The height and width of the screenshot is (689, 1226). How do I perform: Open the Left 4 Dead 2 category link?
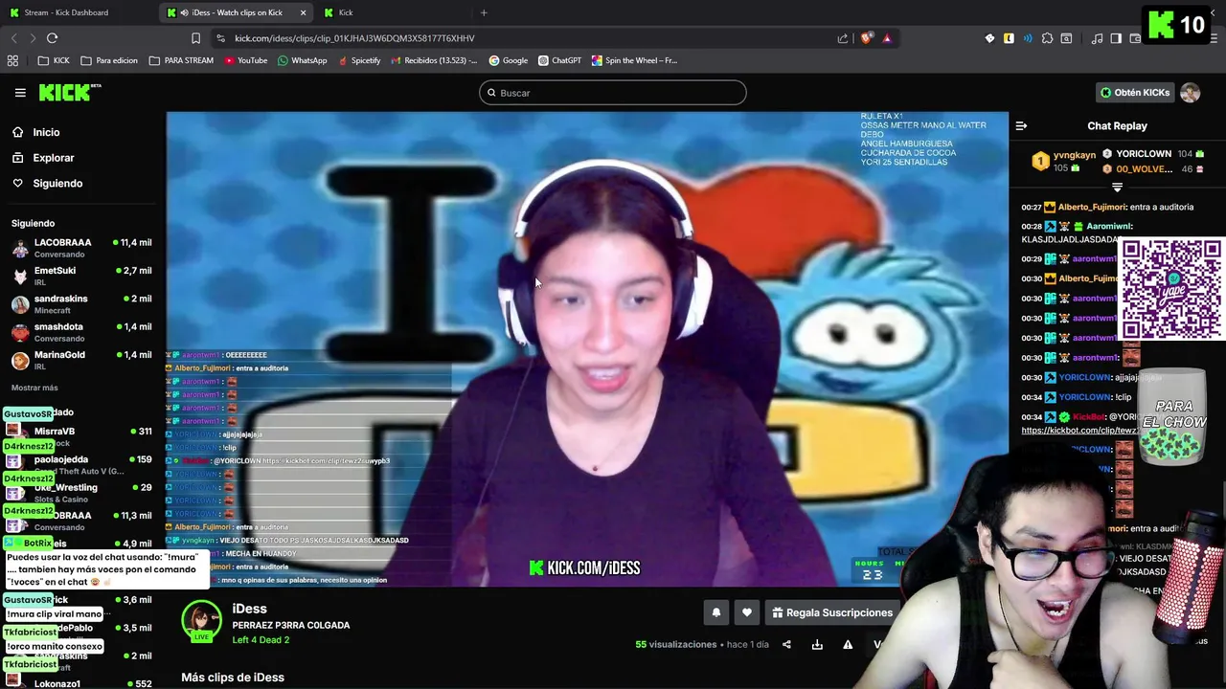[x=261, y=640]
